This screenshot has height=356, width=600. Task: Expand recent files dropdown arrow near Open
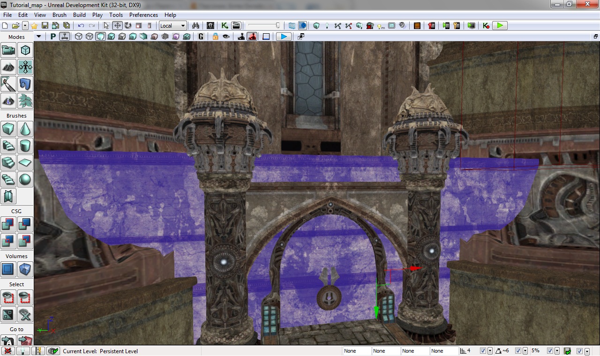(x=25, y=26)
